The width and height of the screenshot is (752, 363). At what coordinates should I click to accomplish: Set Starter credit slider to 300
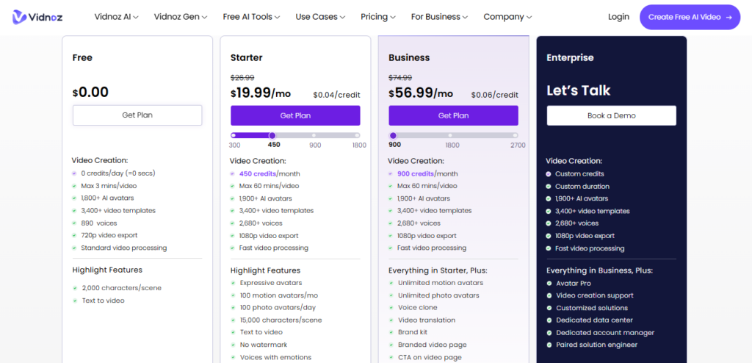click(234, 135)
